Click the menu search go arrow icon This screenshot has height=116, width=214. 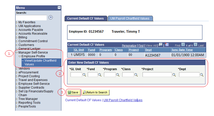(x=51, y=17)
